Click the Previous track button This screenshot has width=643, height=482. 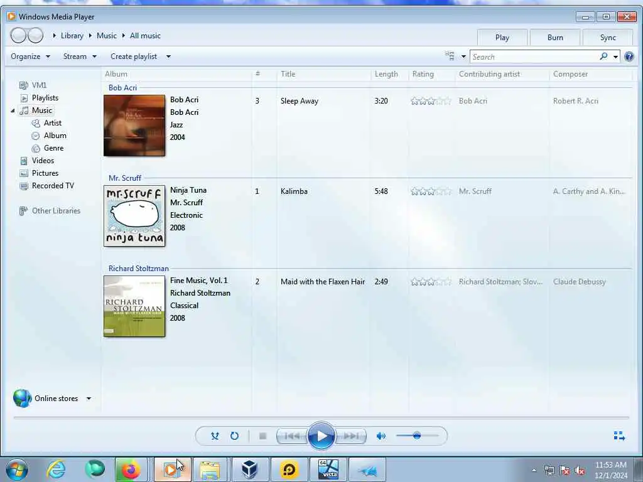(292, 436)
